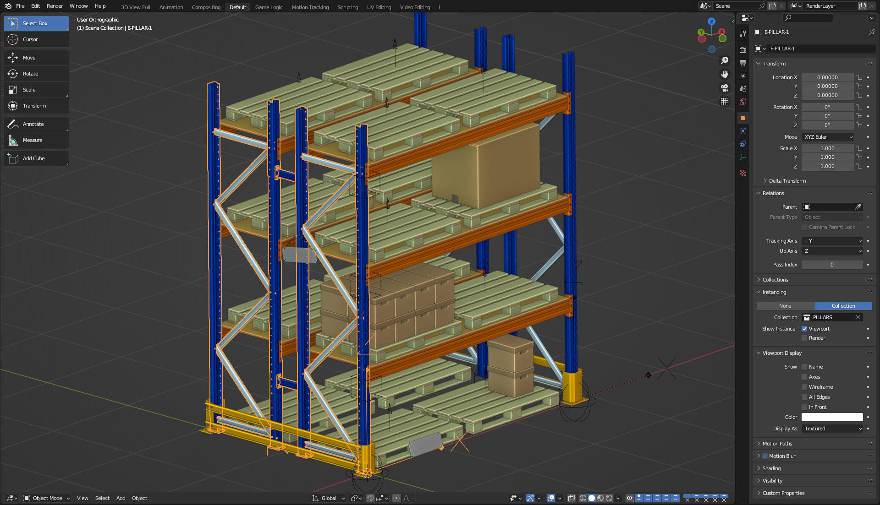880x505 pixels.
Task: Click the zoom view magnifier icon
Action: [x=725, y=60]
